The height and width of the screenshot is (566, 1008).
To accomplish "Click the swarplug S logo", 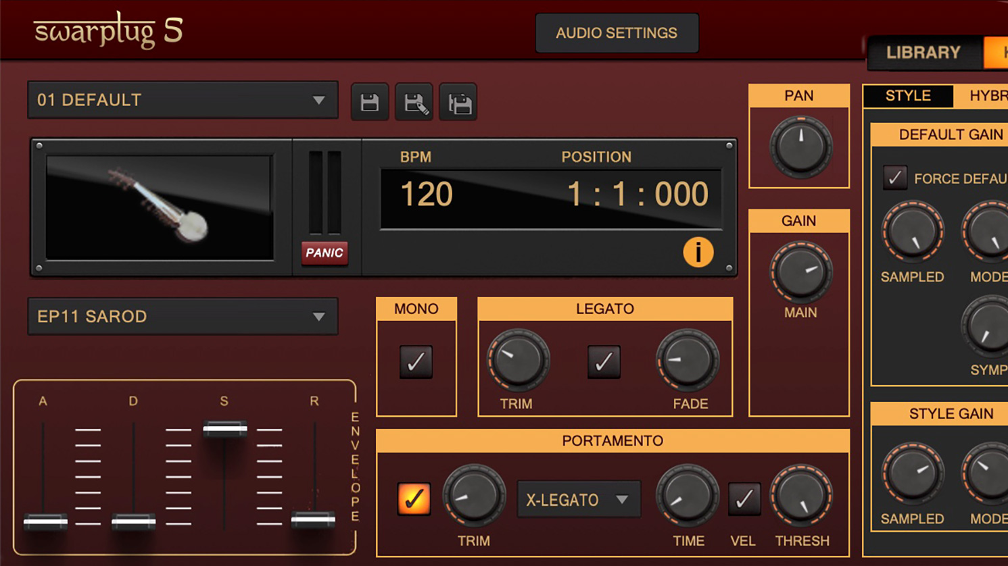I will 109,31.
